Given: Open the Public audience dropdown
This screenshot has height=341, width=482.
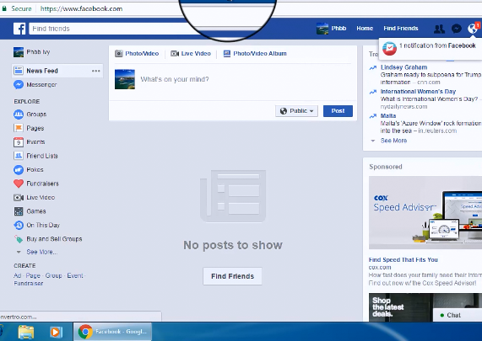Looking at the screenshot, I should coord(296,111).
